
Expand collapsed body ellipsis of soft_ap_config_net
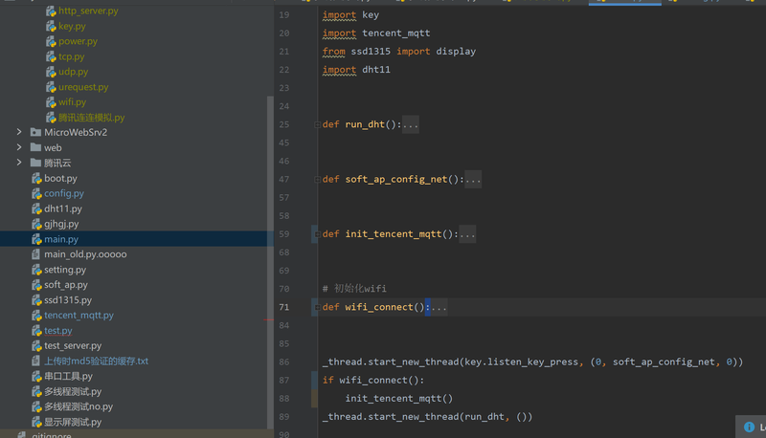pyautogui.click(x=473, y=180)
